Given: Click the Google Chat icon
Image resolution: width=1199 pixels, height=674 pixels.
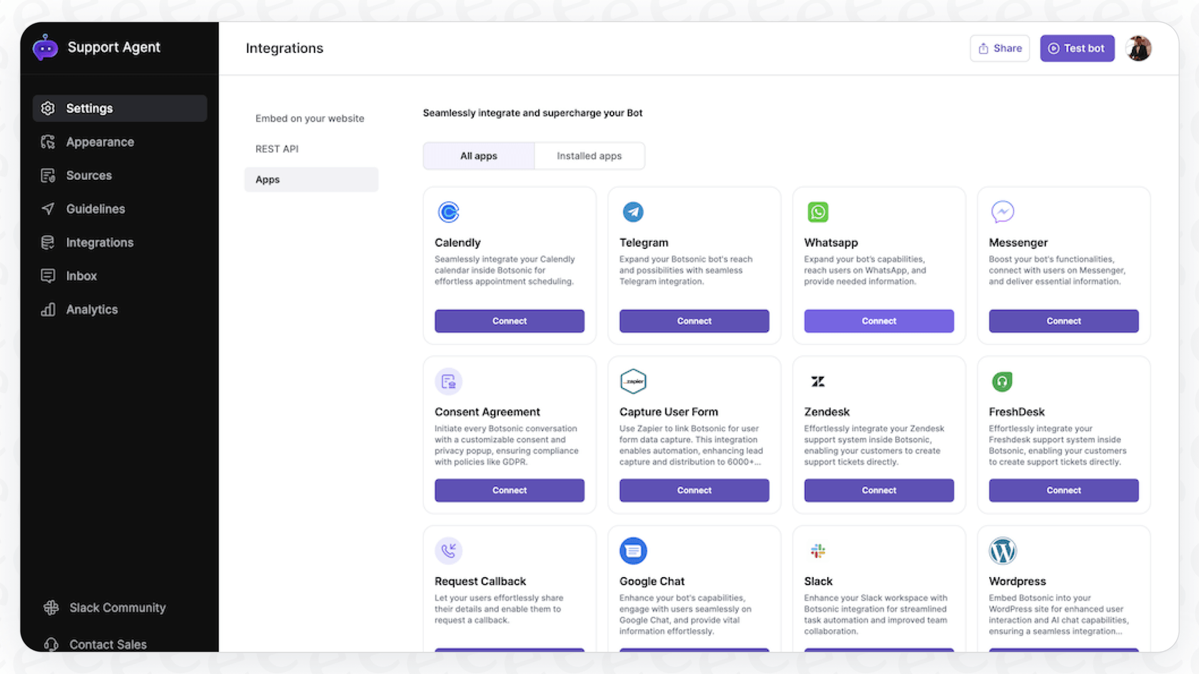Looking at the screenshot, I should coord(633,551).
